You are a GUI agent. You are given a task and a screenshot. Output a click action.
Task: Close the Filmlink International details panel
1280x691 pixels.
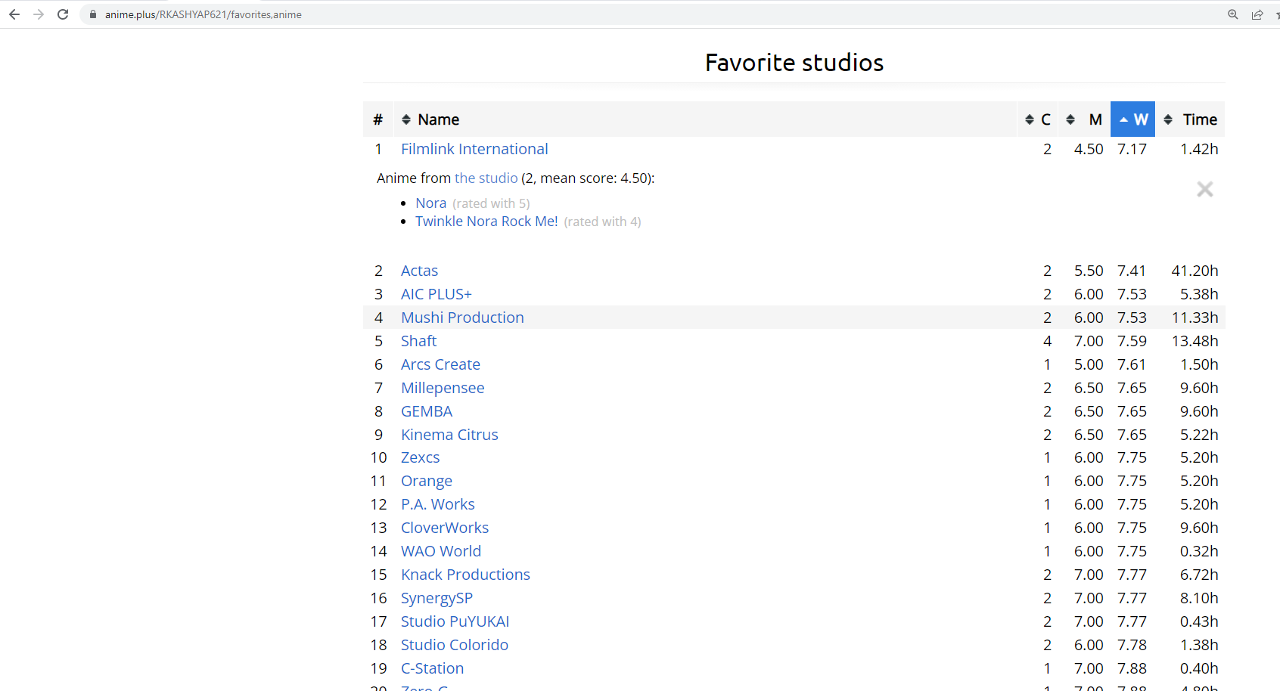1204,189
